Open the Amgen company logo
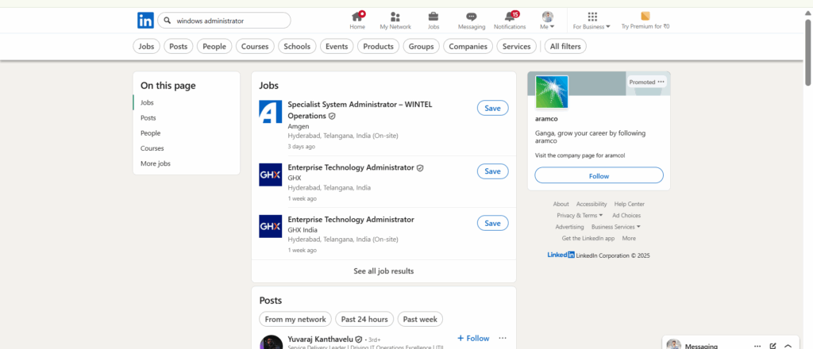The height and width of the screenshot is (349, 813). point(270,112)
